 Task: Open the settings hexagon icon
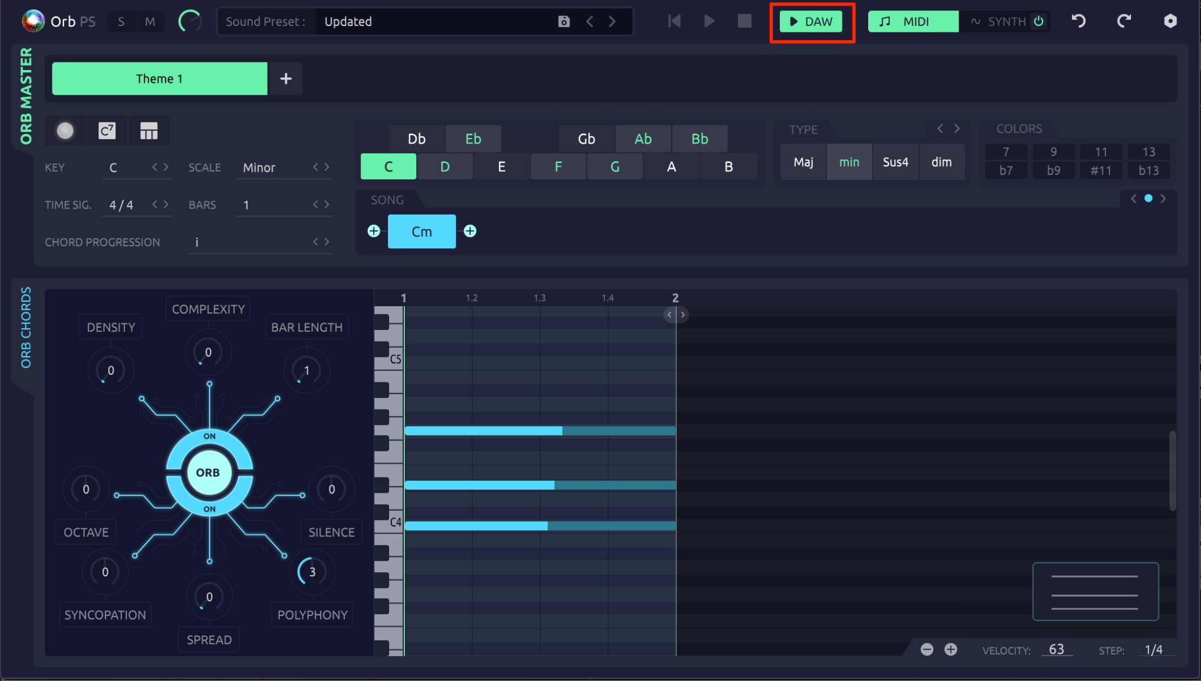[1170, 21]
